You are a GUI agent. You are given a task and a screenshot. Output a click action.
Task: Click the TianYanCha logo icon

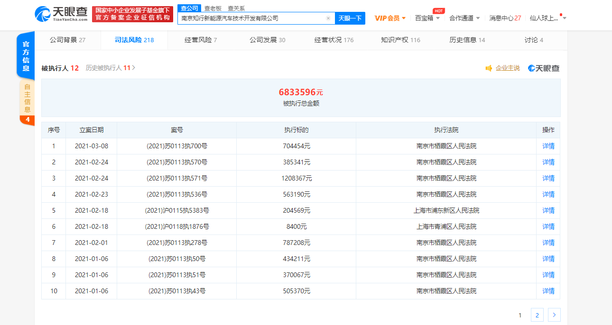coord(43,14)
